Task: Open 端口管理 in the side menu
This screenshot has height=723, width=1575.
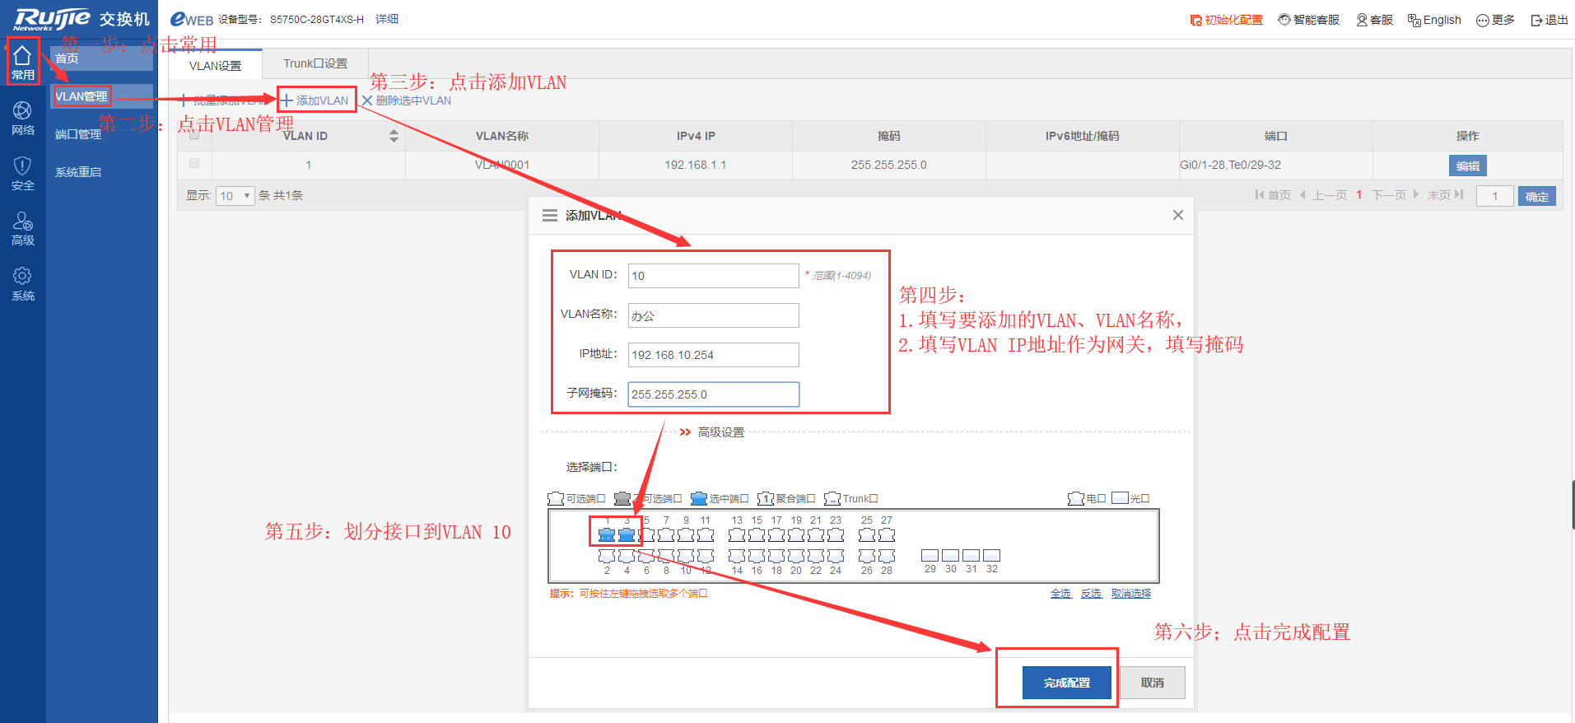Action: [x=78, y=134]
